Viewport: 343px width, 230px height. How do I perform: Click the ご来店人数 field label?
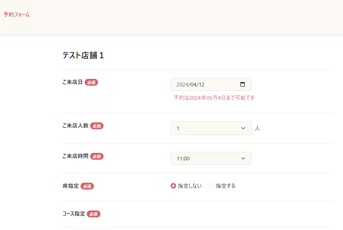(x=75, y=125)
